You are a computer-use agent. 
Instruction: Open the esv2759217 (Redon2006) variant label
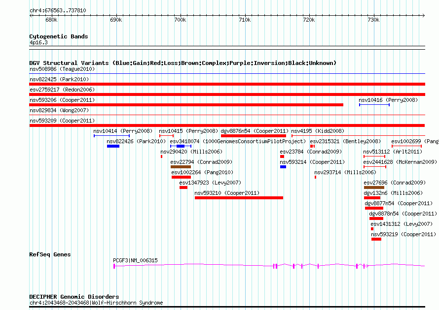point(62,90)
